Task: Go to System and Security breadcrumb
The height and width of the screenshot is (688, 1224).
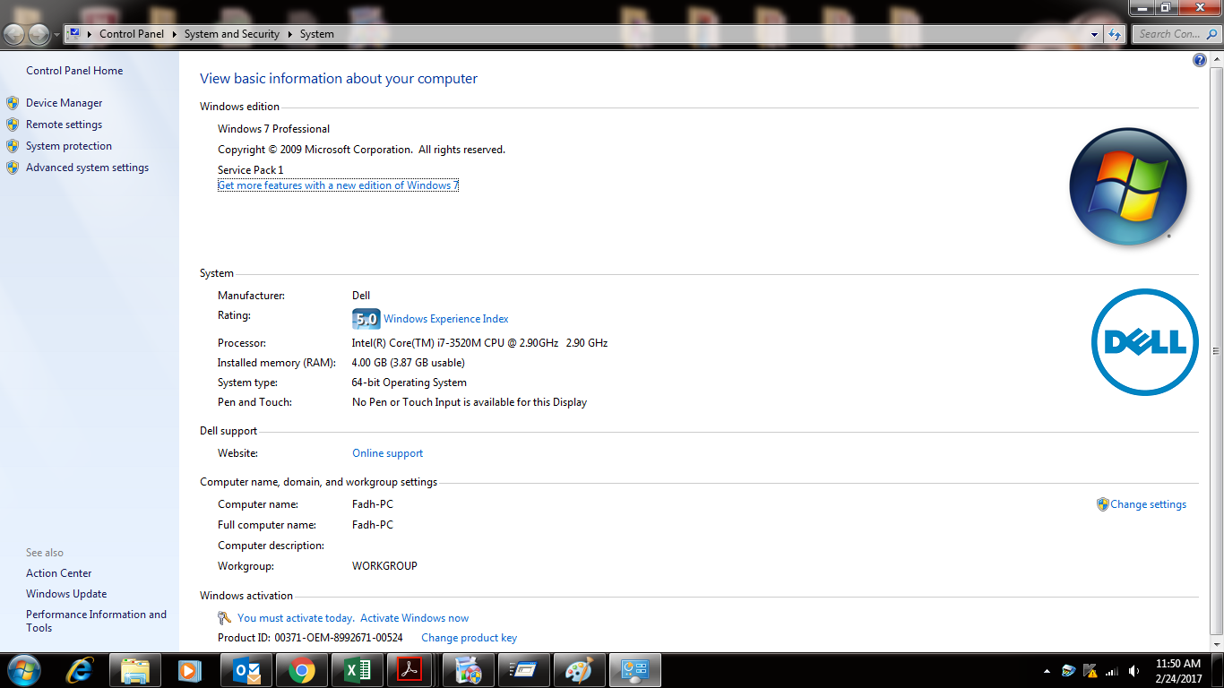Action: pos(231,34)
